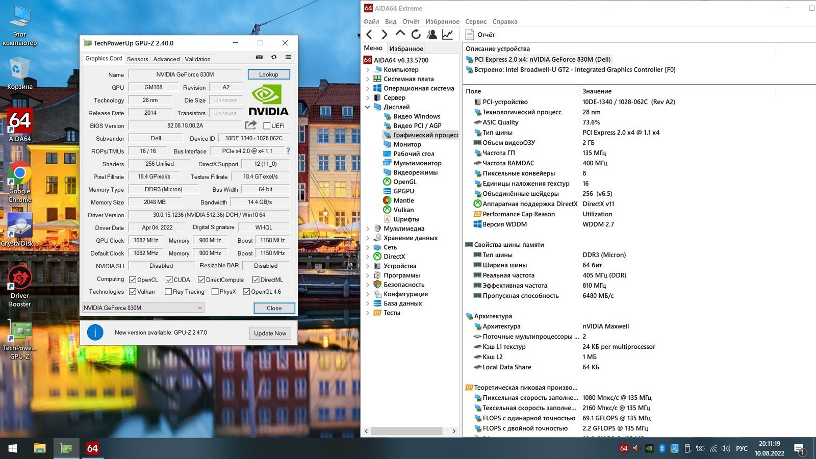This screenshot has width=816, height=459.
Task: Open the TechPowerUp GPU-Z desktop shortcut
Action: tap(19, 341)
